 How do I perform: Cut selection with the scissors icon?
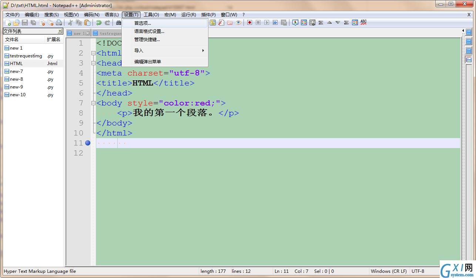(70, 23)
